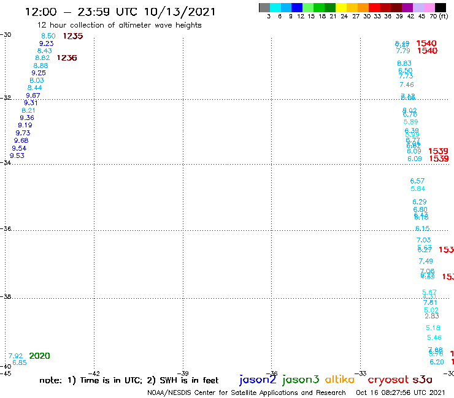Click the 5.18 wave height value
The width and height of the screenshot is (454, 398).
click(x=433, y=328)
